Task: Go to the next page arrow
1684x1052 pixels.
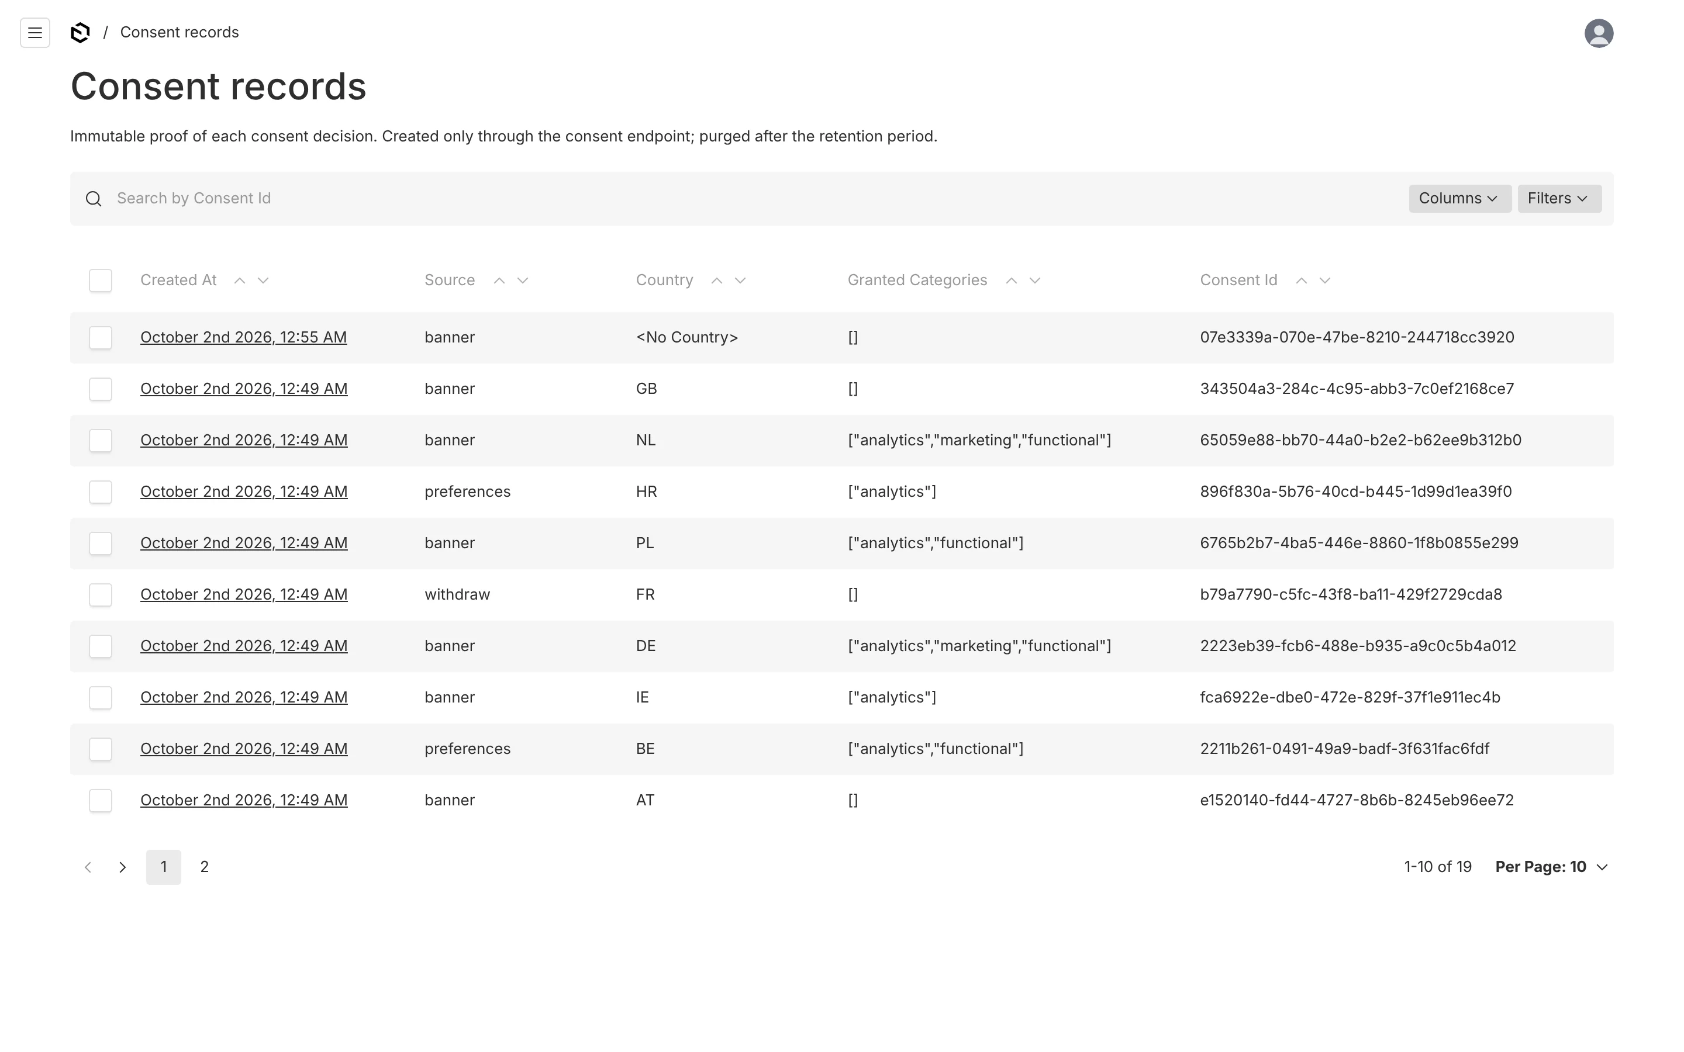Action: [x=122, y=867]
